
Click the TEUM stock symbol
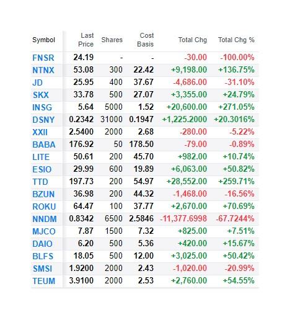pyautogui.click(x=44, y=281)
